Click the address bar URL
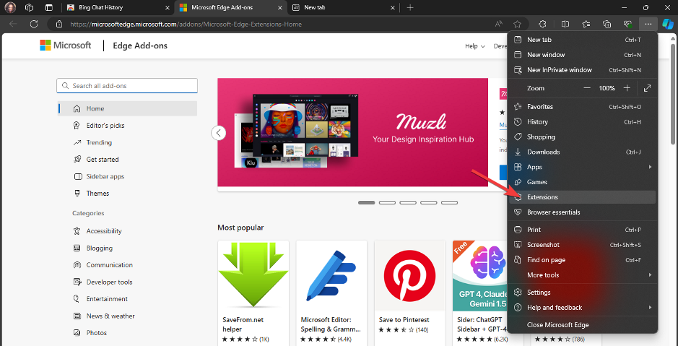The image size is (678, 346). pyautogui.click(x=186, y=25)
